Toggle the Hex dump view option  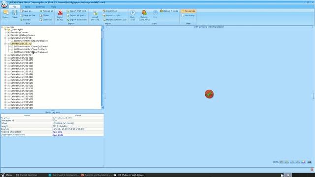[188, 15]
